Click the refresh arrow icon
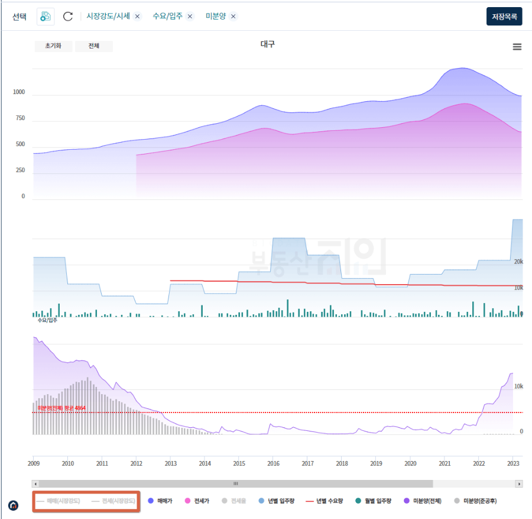This screenshot has width=532, height=519. pos(68,17)
